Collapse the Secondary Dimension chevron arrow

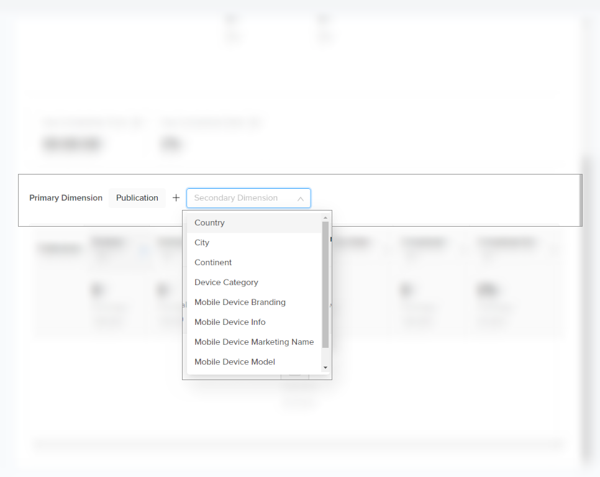301,198
